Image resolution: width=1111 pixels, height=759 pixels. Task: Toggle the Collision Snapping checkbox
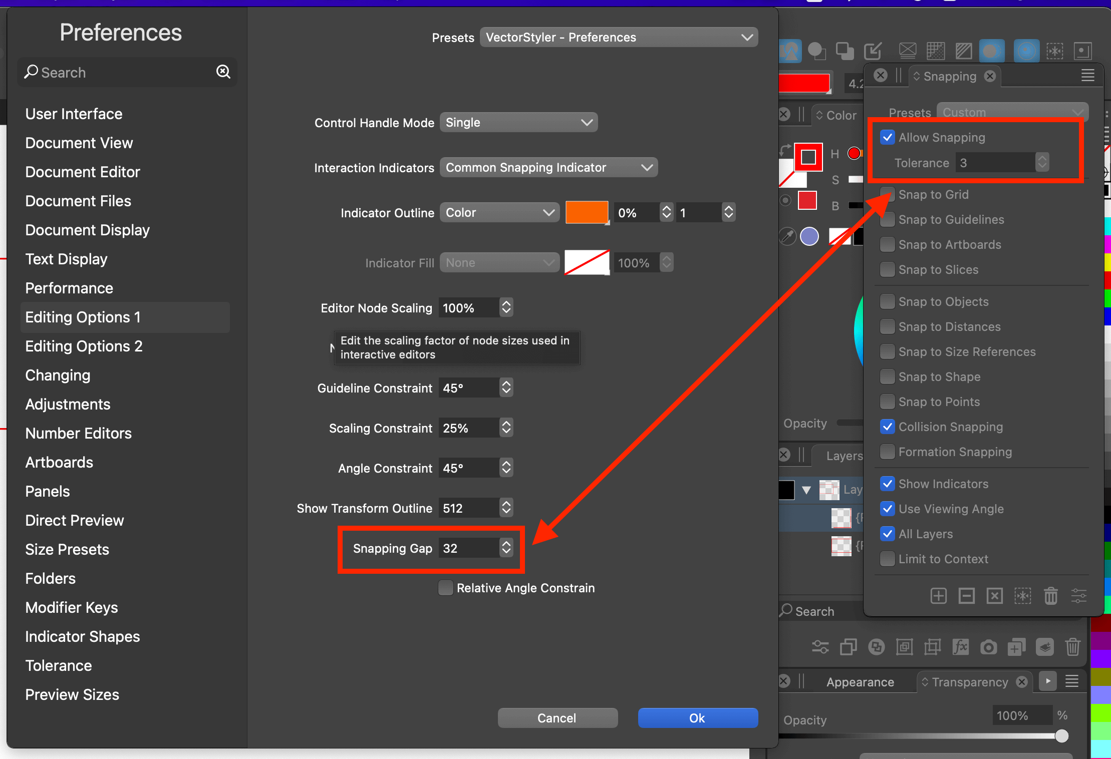pyautogui.click(x=887, y=427)
